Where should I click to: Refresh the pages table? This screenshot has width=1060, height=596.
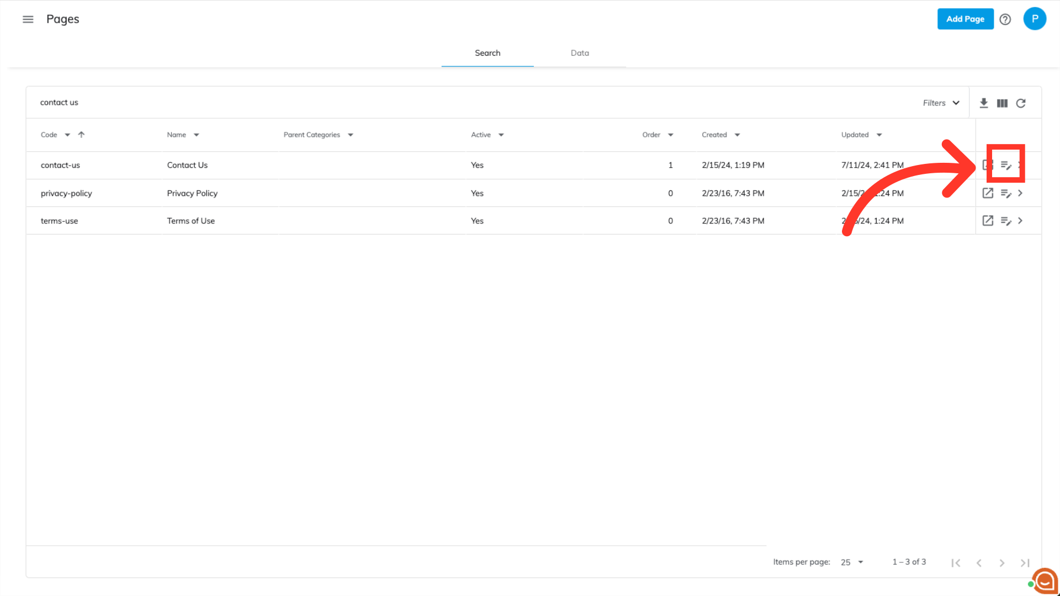pos(1021,103)
